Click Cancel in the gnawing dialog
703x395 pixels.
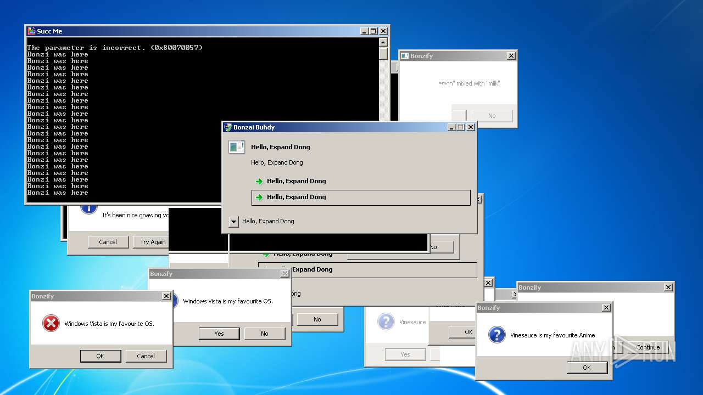click(108, 242)
